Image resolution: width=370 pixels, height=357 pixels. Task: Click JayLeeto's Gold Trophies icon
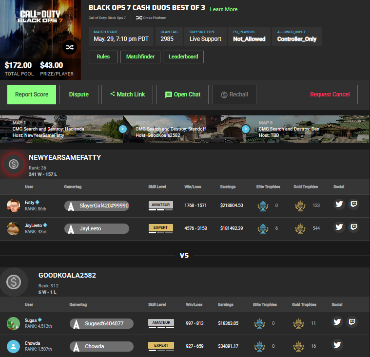[x=300, y=228]
